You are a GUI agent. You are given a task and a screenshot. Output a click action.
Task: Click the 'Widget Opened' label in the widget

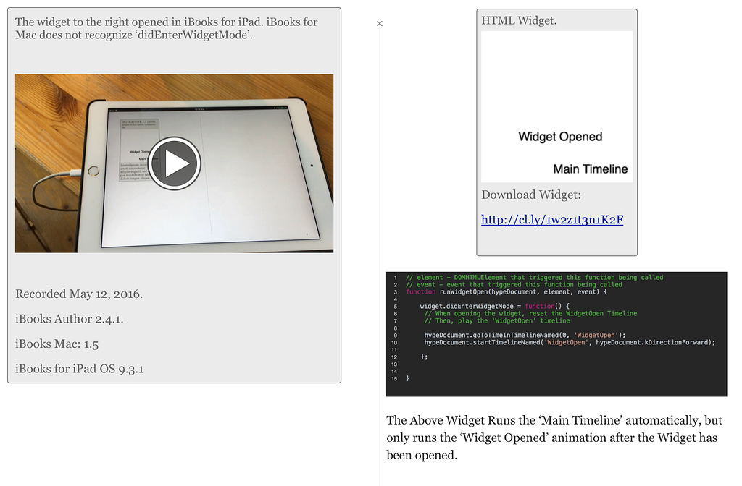559,137
